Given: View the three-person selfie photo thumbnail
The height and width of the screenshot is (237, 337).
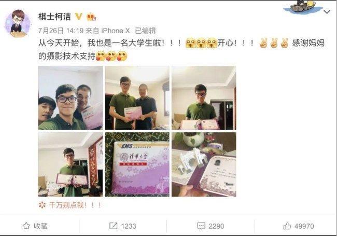Looking at the screenshot, I should click(71, 98).
